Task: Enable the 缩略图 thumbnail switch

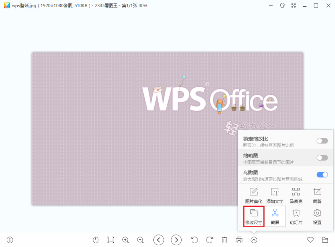Action: tap(322, 158)
